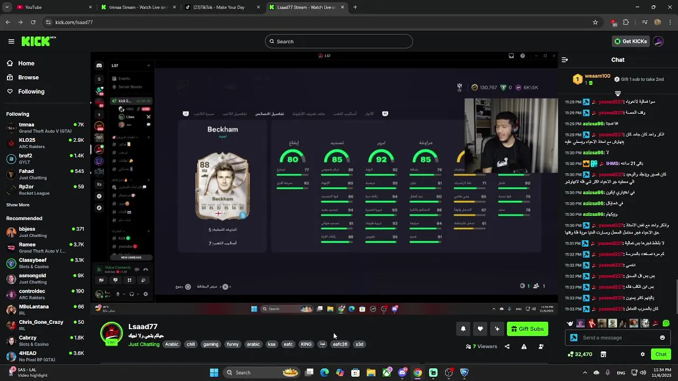Viewport: 678px width, 381px height.
Task: Open the Rp2or channel in Following
Action: tap(45, 189)
